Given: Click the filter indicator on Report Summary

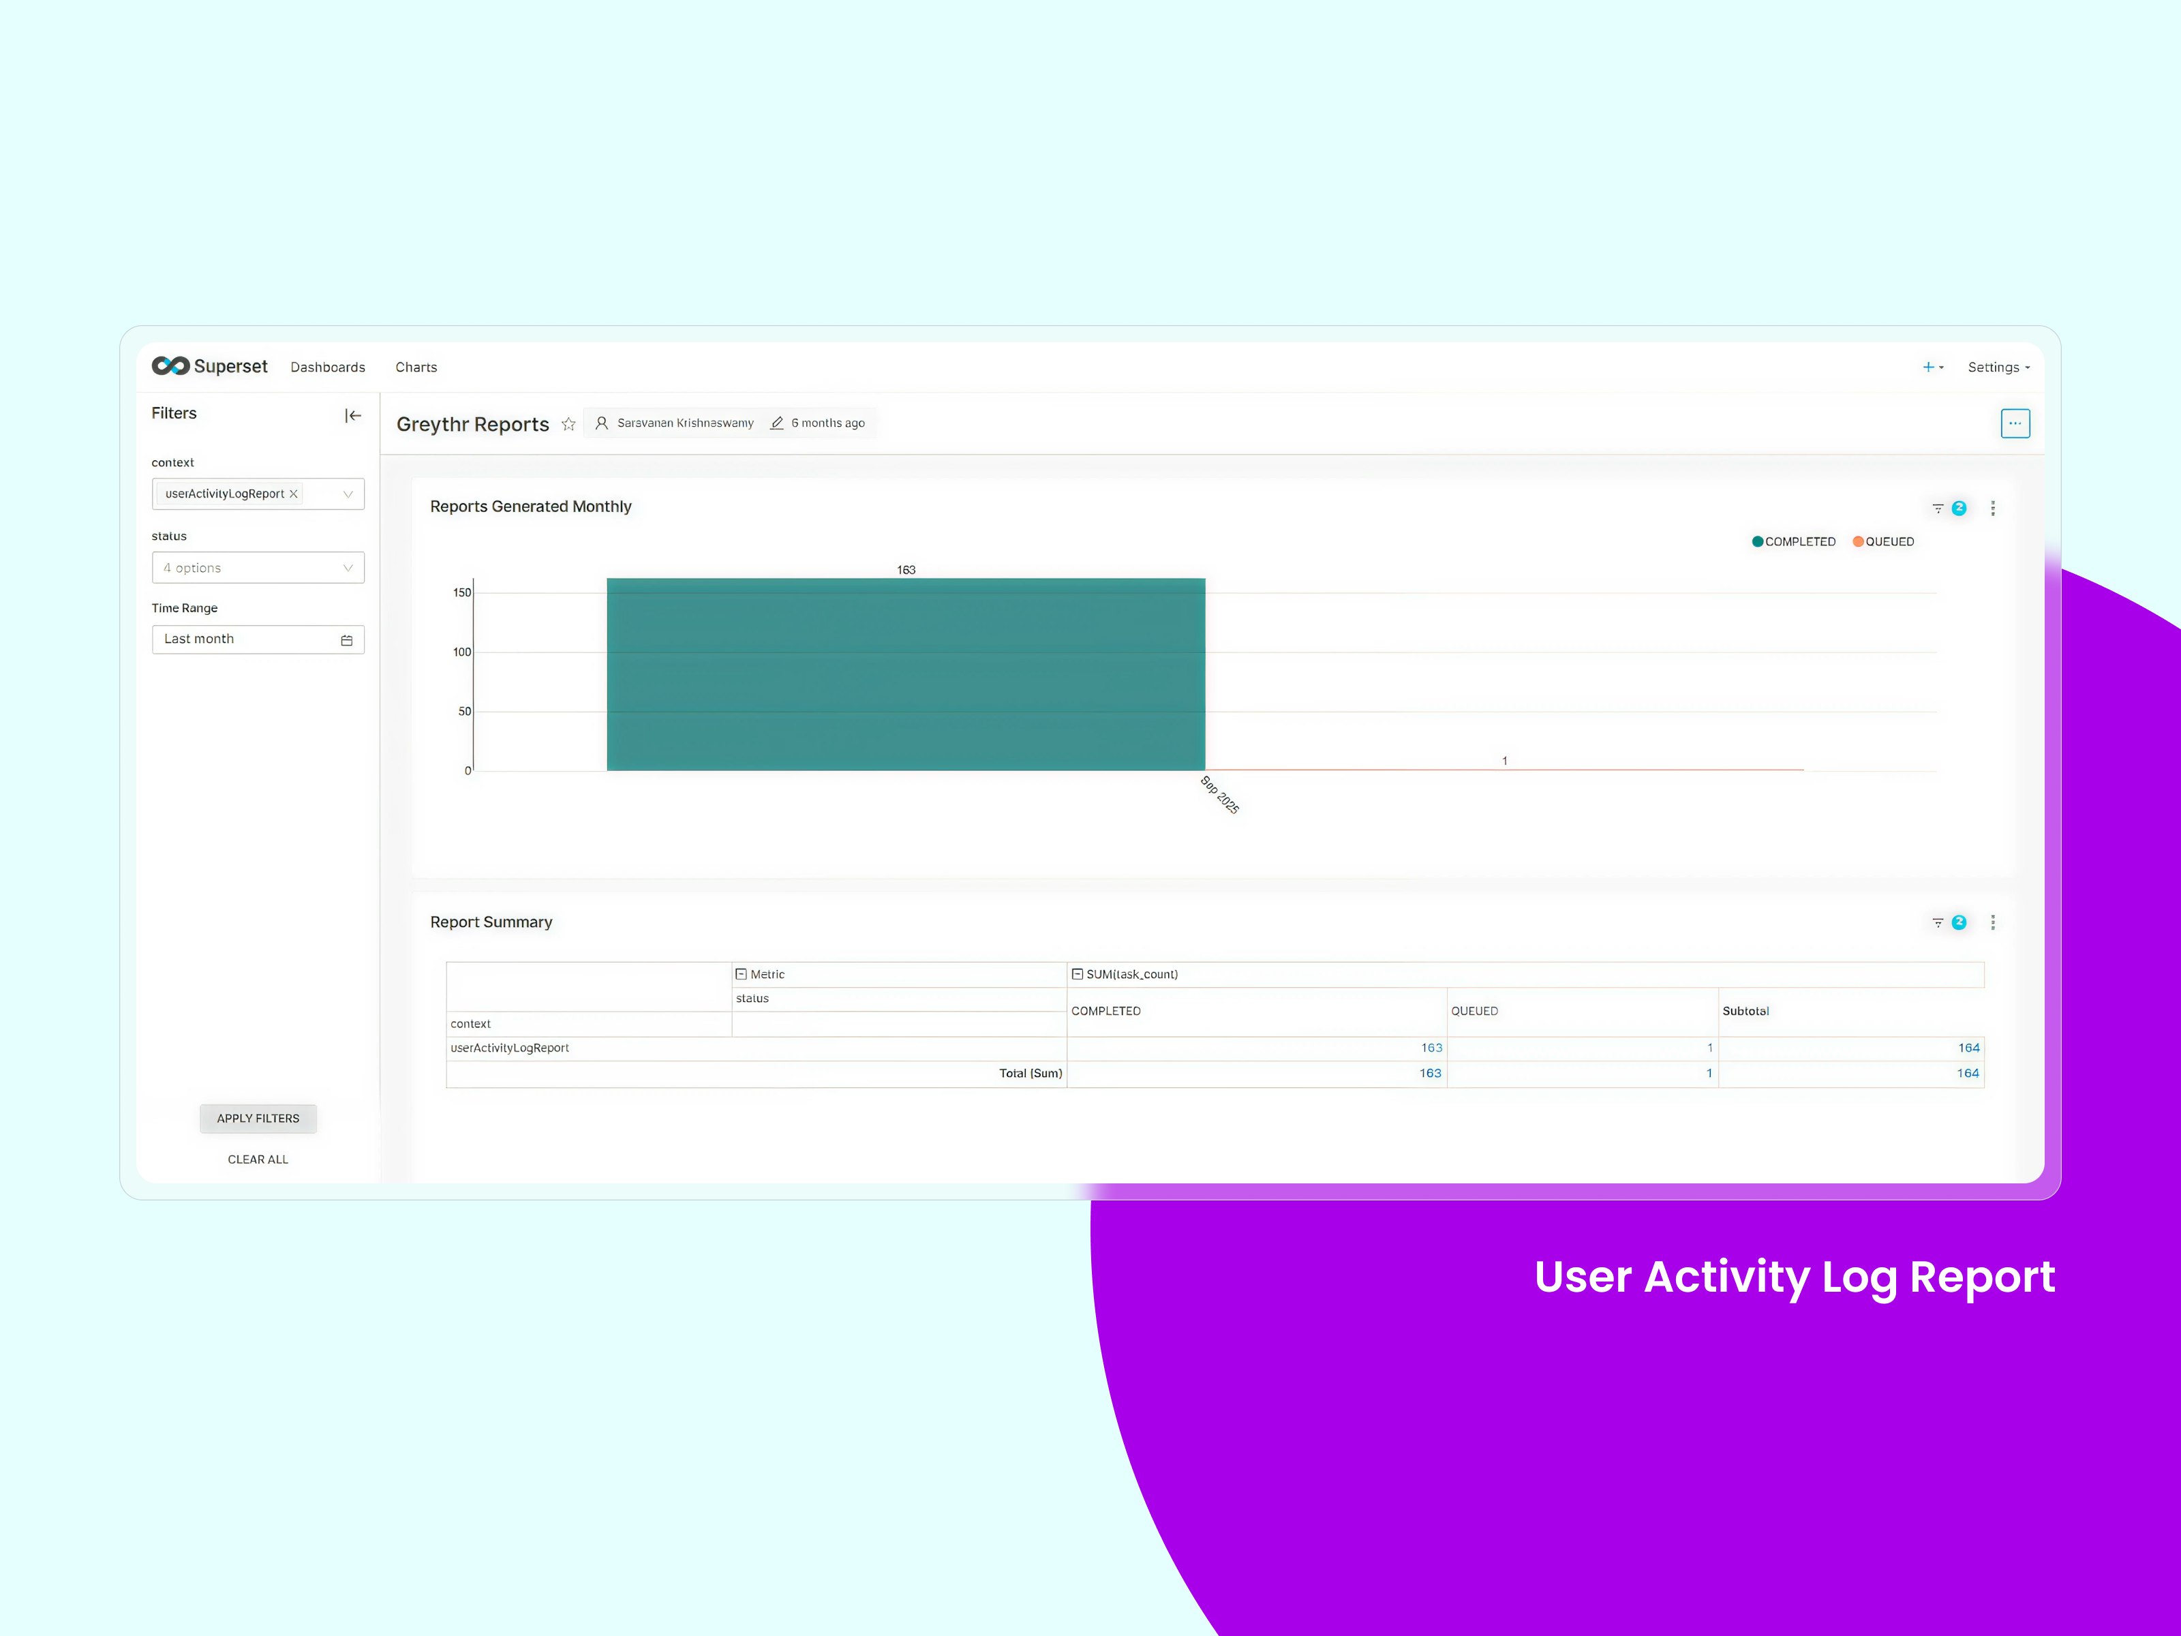Looking at the screenshot, I should [1949, 922].
